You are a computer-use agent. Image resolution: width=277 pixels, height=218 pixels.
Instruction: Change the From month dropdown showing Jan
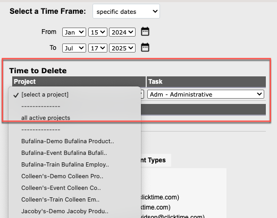[74, 32]
